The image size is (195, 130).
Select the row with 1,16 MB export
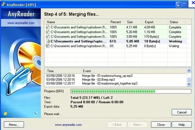[x=116, y=32]
